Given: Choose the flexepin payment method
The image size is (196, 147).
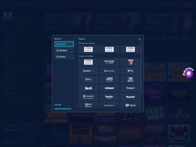Looking at the screenshot, I should coord(131,88).
